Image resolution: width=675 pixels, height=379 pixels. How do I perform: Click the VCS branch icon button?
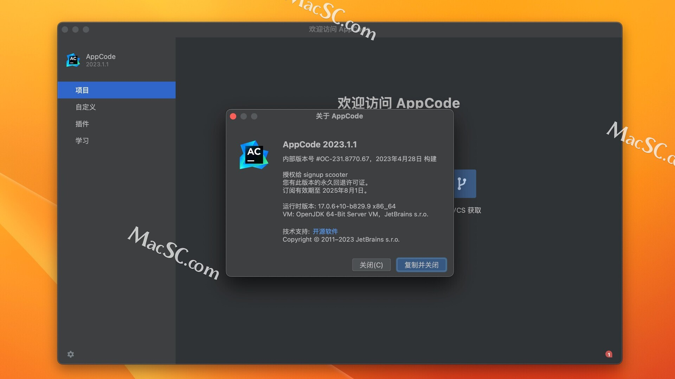point(465,184)
